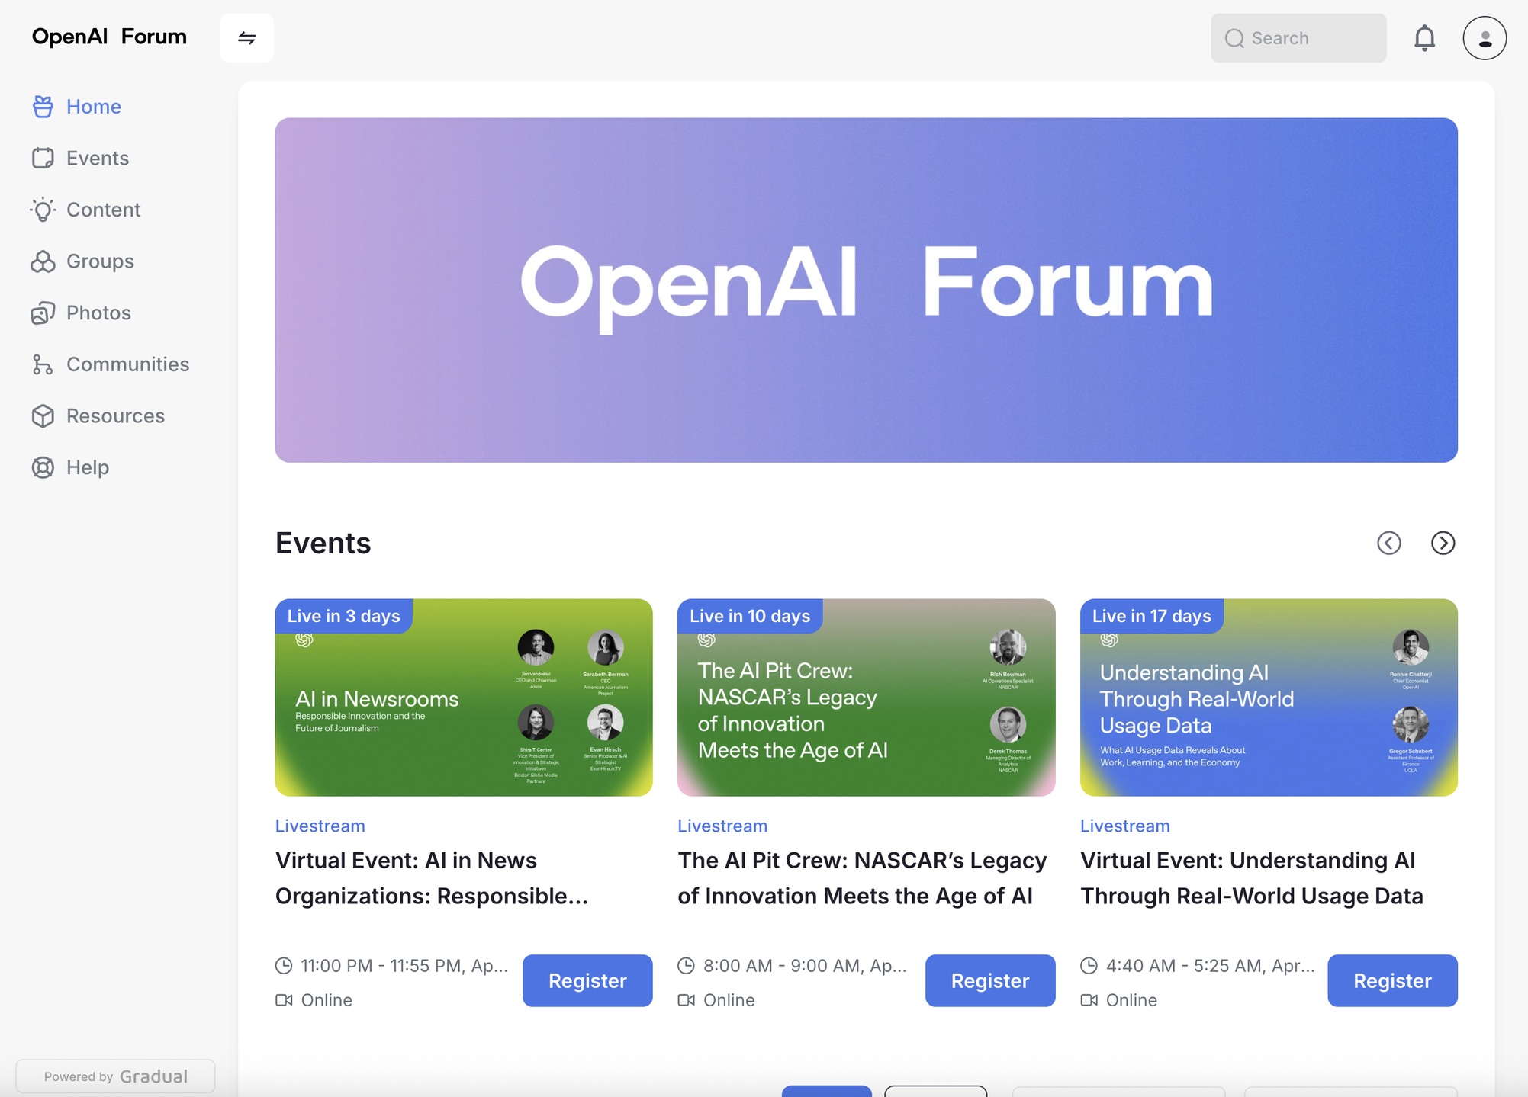This screenshot has height=1097, width=1528.
Task: Click the OpenAI Forum logo in header
Action: 109,37
